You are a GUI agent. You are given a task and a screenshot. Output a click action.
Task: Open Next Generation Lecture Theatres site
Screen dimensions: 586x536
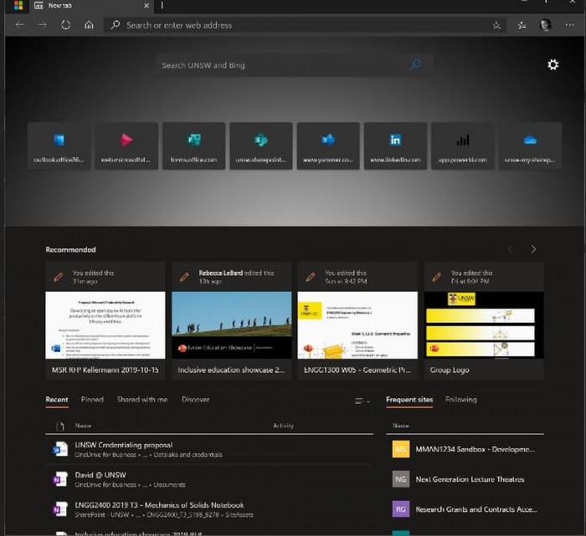click(x=470, y=479)
